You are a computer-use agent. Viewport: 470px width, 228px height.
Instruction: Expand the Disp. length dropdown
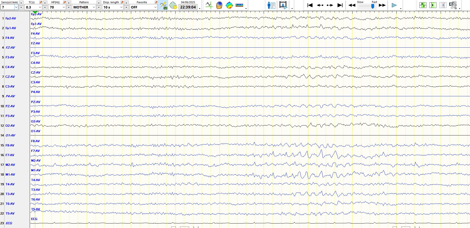coord(121,7)
